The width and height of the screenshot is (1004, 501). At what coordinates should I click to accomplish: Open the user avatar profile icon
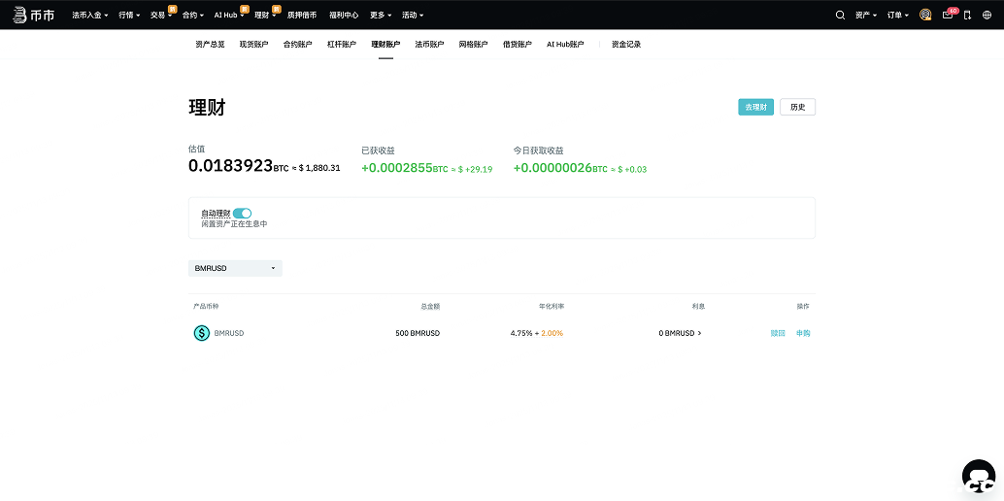point(925,15)
